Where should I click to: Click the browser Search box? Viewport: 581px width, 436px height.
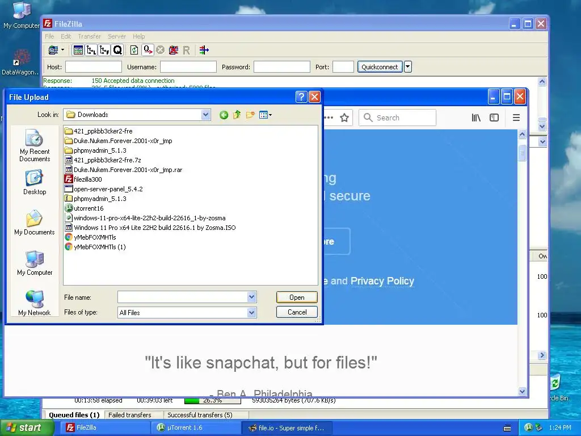click(397, 118)
